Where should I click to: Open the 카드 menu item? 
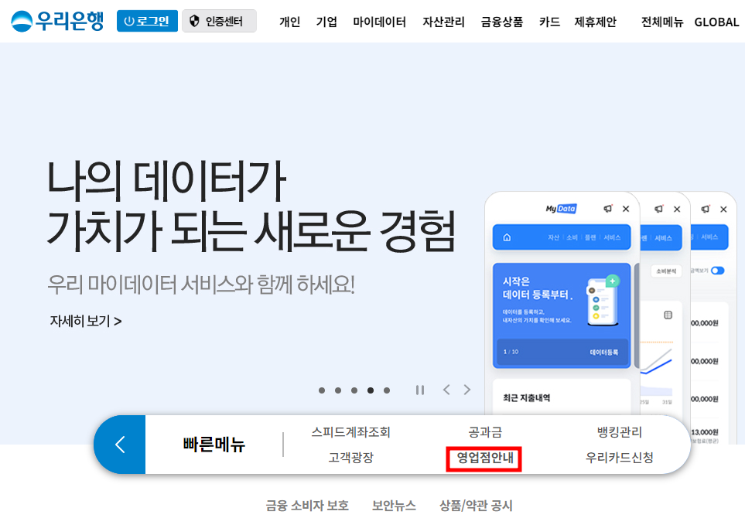(549, 22)
